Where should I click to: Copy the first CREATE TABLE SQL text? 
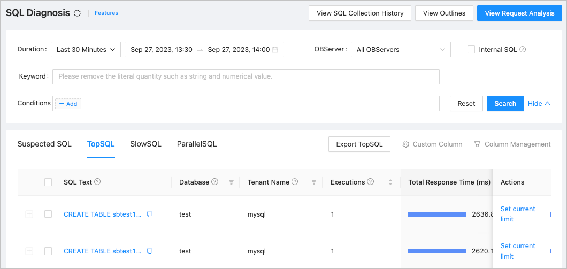pyautogui.click(x=150, y=214)
